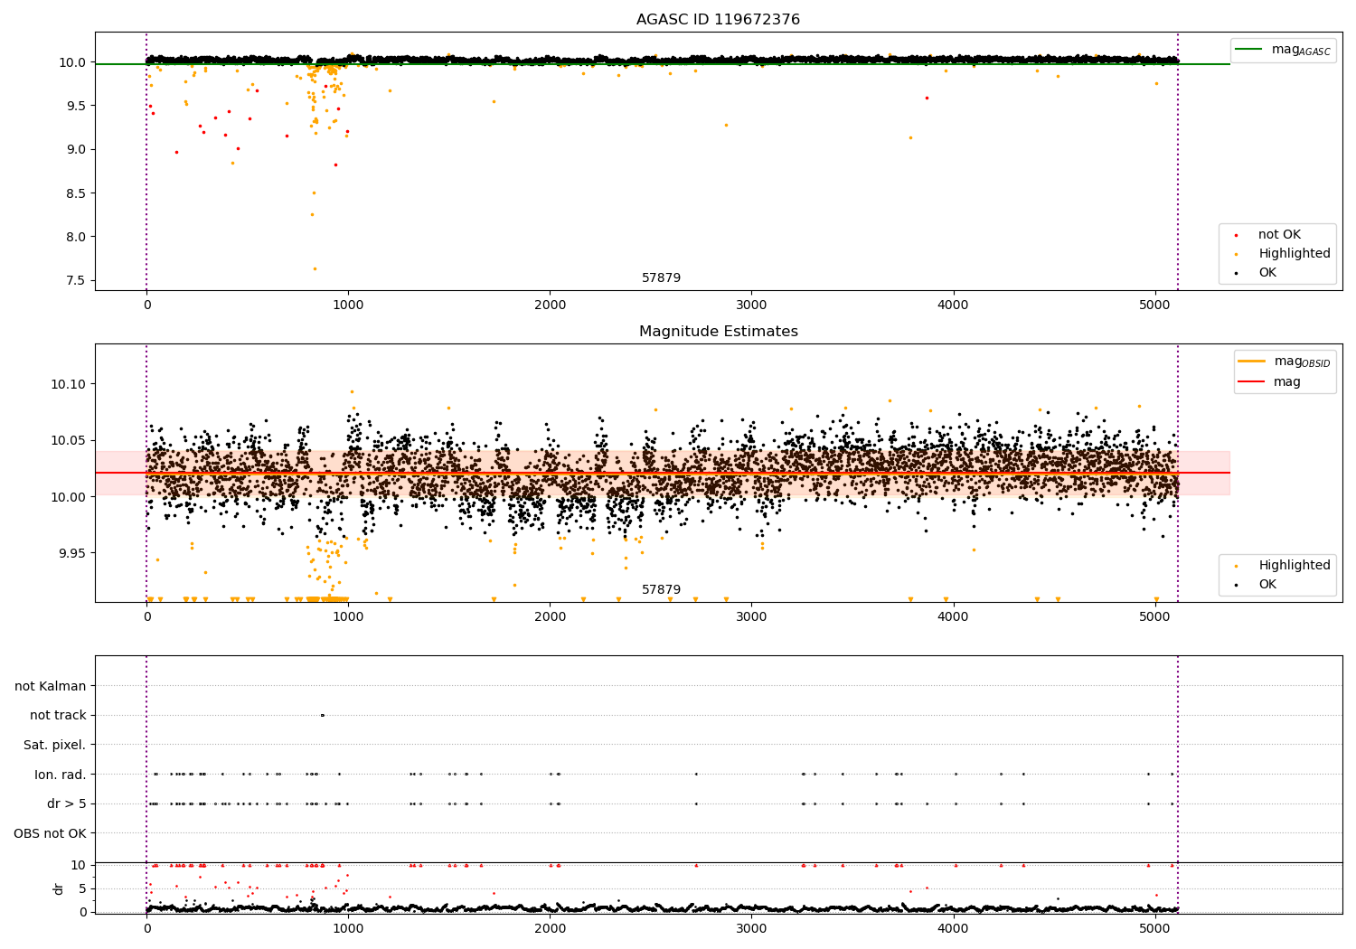The image size is (1356, 949).
Task: Click the '10.10' y-axis tick label
Action: pos(69,384)
